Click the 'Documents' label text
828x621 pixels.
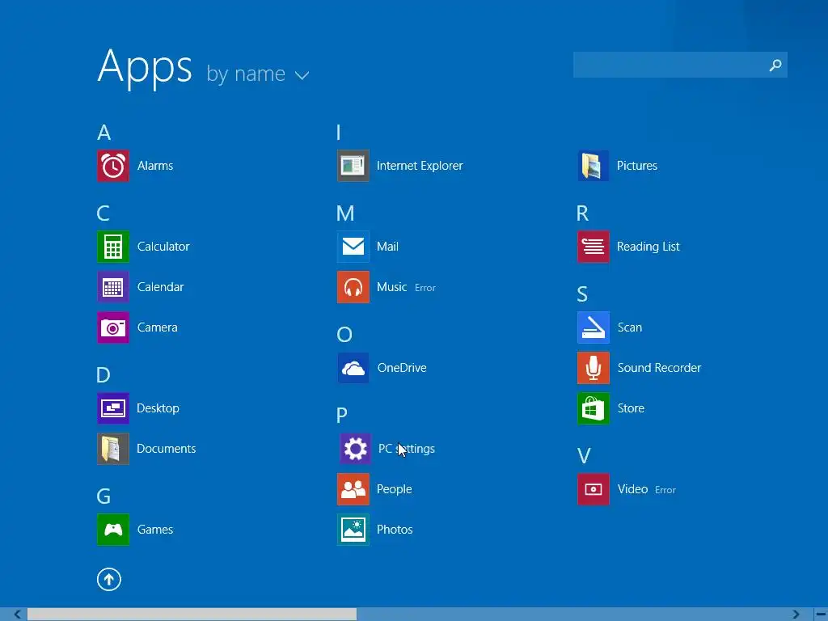coord(167,449)
